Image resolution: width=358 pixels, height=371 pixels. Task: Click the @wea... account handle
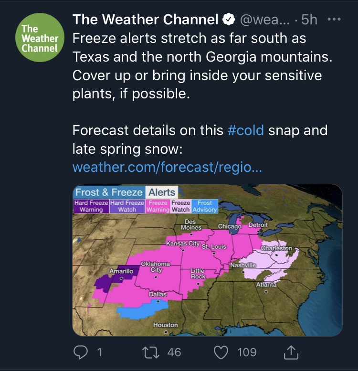(264, 20)
